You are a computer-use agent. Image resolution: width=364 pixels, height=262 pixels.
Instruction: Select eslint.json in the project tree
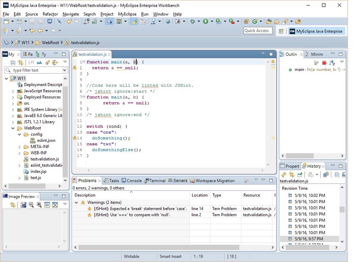43,141
